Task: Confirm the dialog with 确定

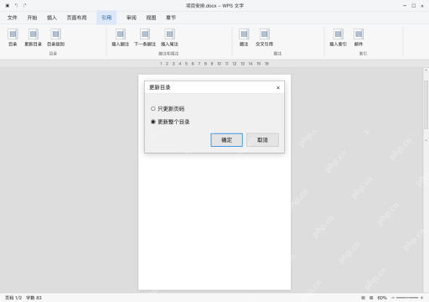Action: point(226,140)
